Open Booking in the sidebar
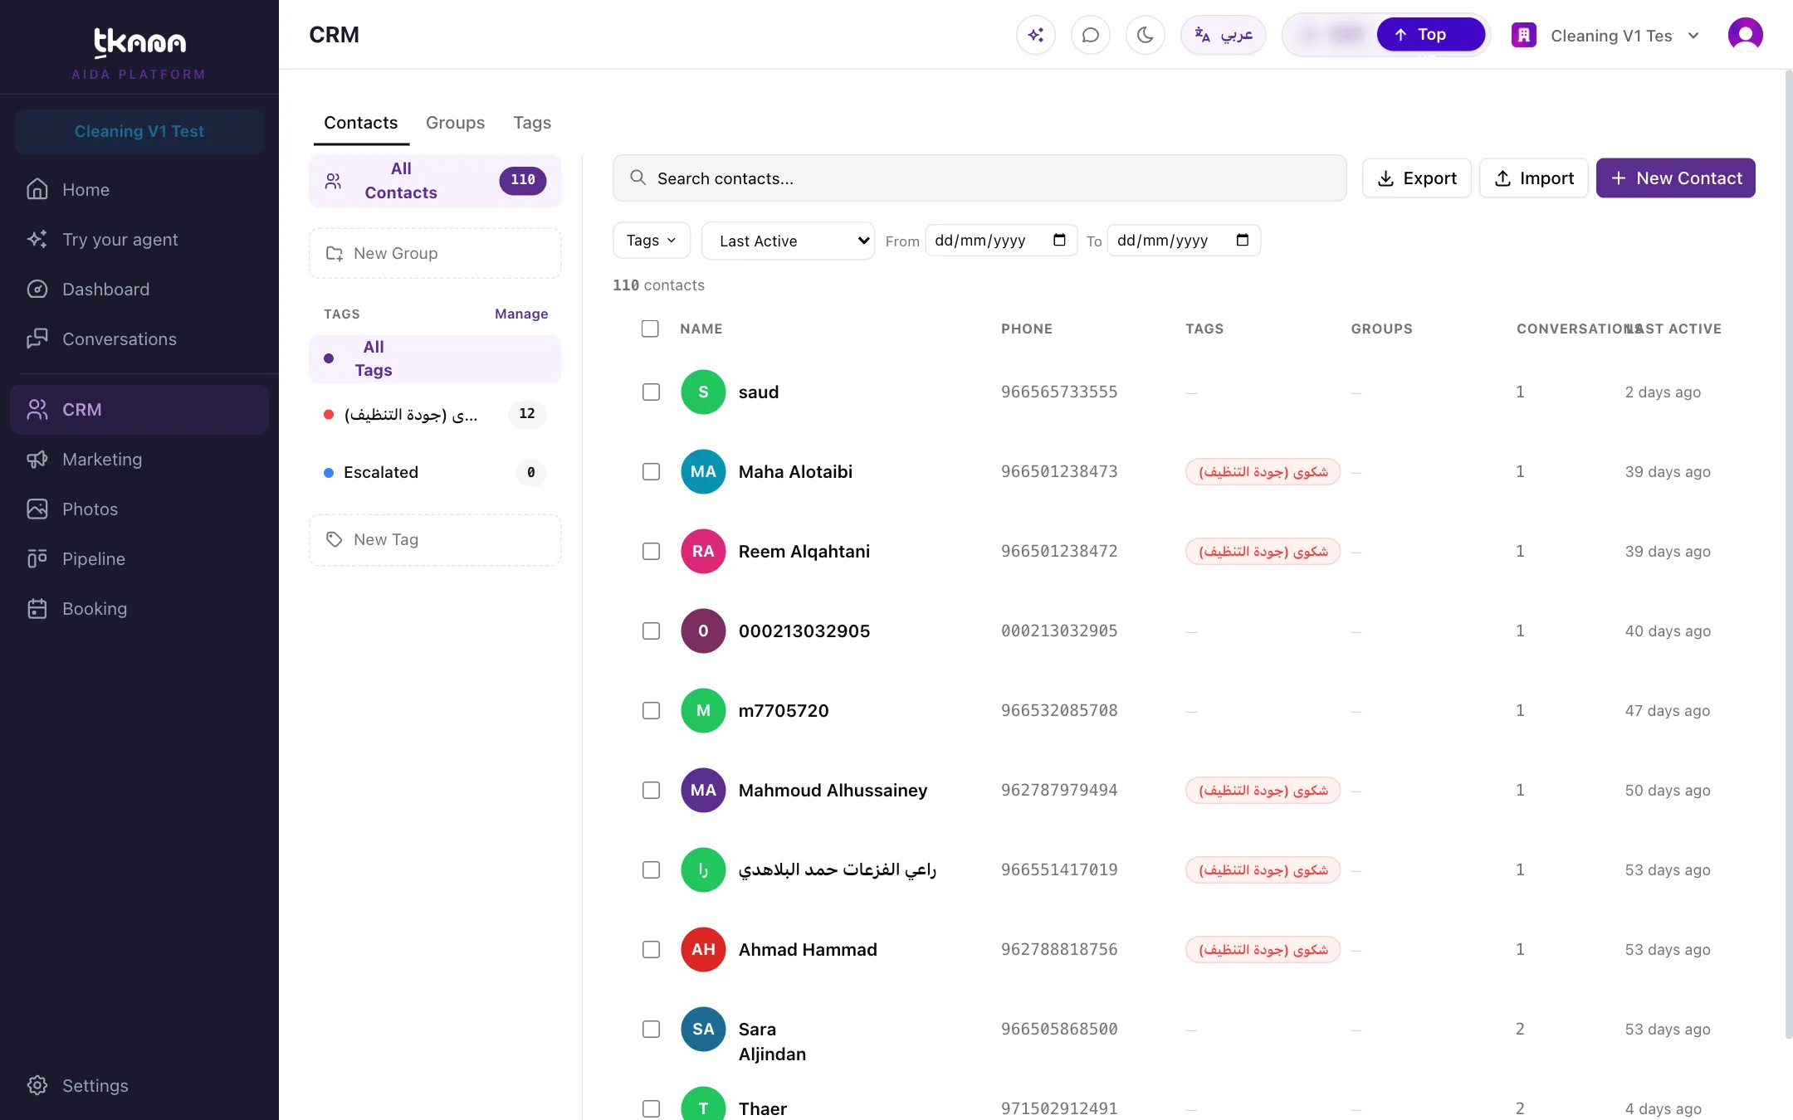Screen dimensions: 1793x1120 pos(139,609)
